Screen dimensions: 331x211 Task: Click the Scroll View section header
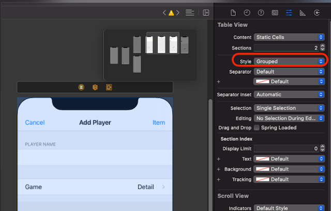point(233,196)
